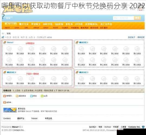The width and height of the screenshot is (146, 135).
Task: Open the 论坛 tab in the blue bar
Action: coord(8,18)
